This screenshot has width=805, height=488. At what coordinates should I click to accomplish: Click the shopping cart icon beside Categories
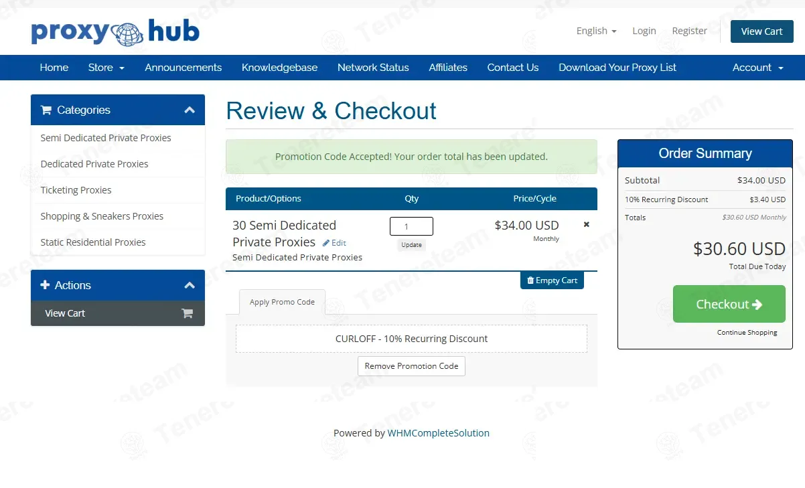pyautogui.click(x=46, y=110)
